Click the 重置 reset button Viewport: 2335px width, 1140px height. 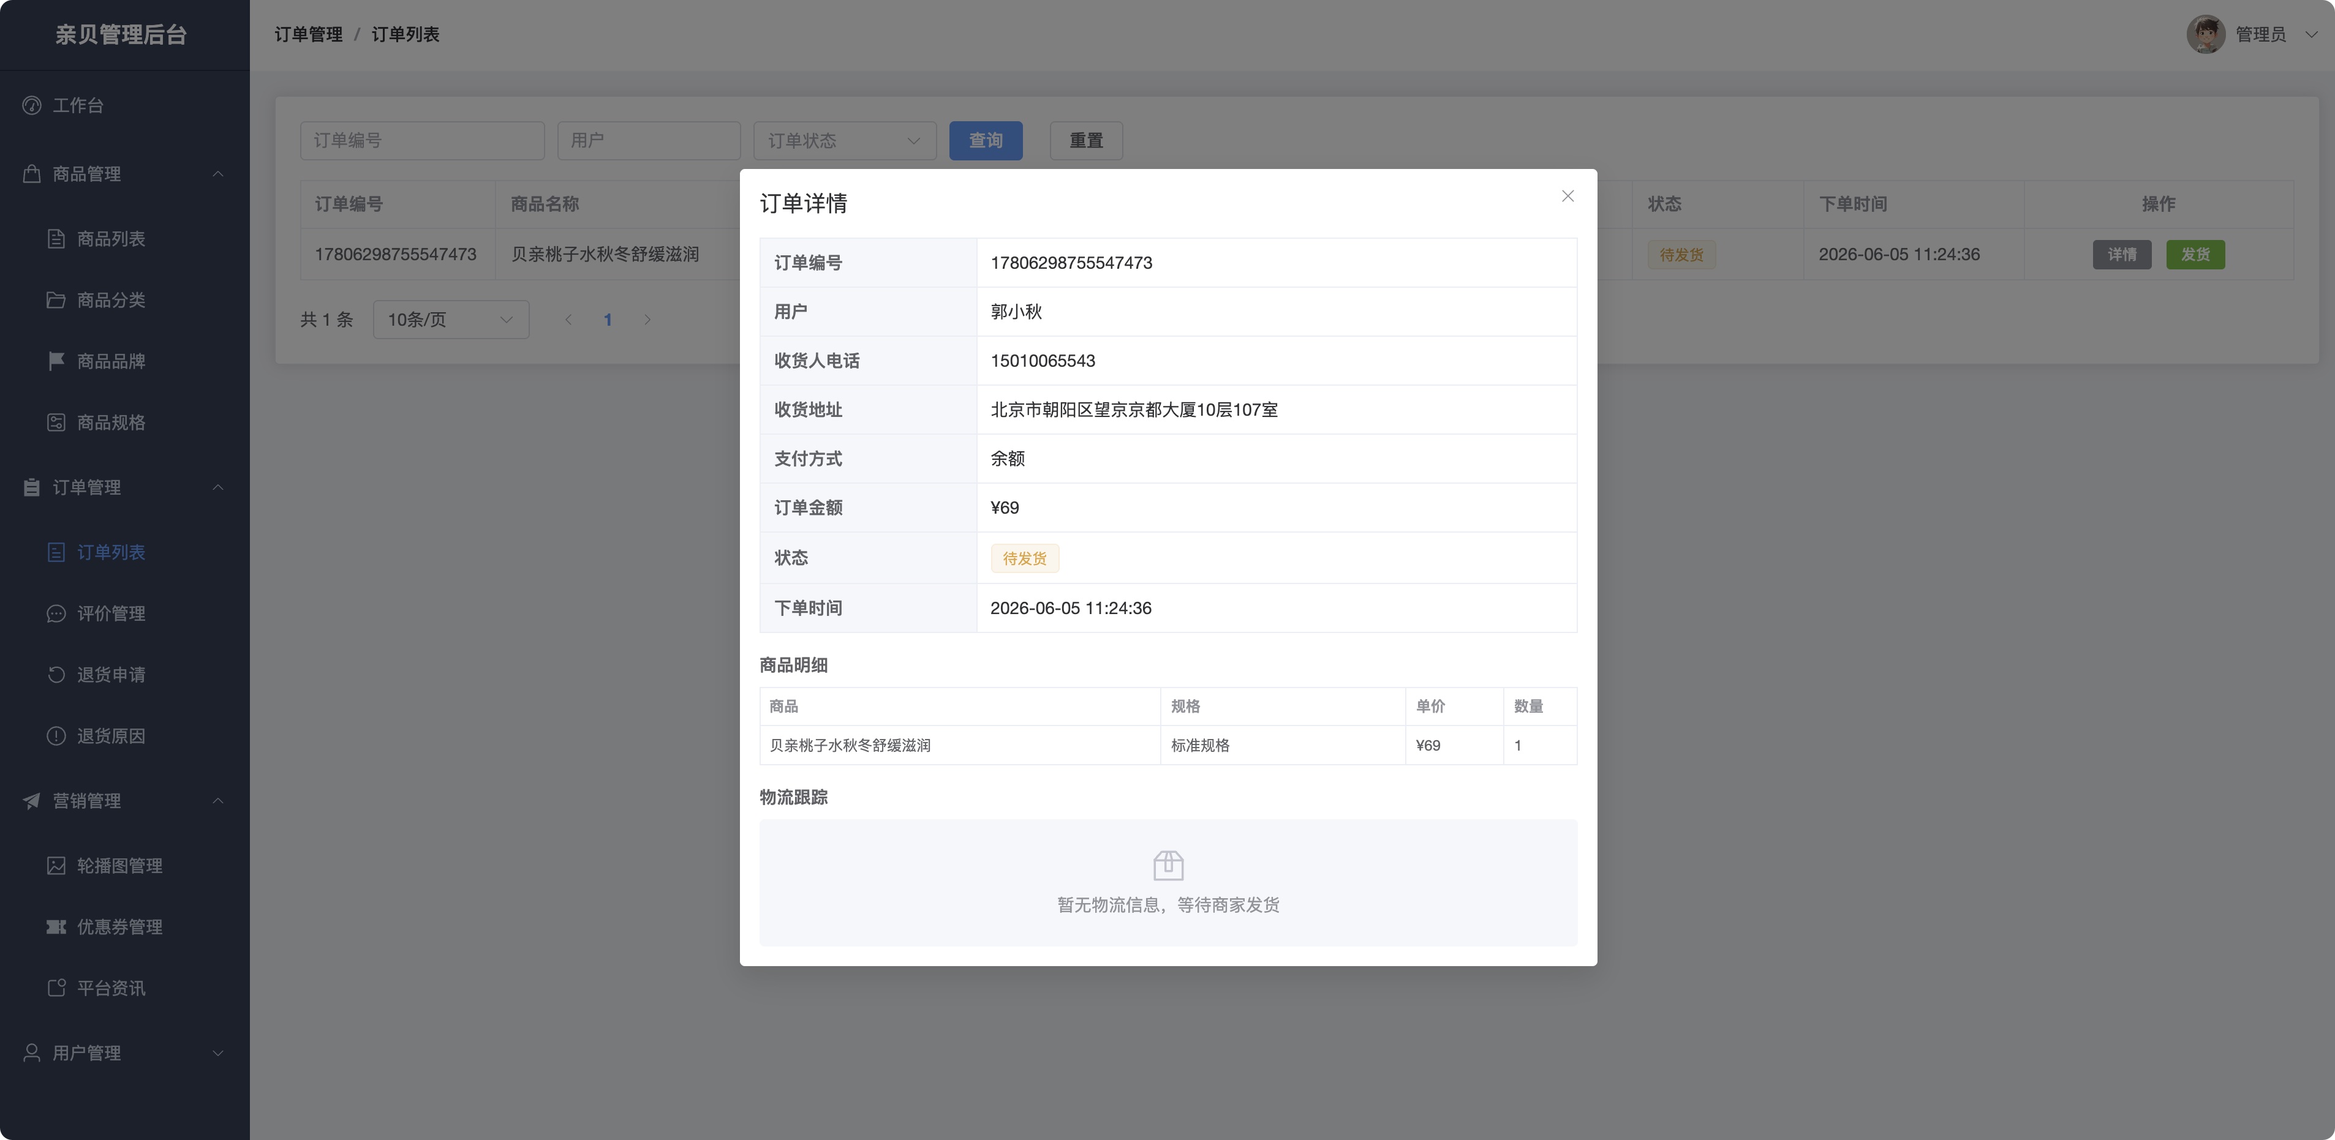(x=1086, y=140)
